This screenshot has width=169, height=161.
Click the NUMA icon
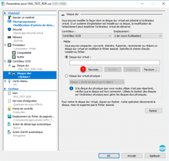(x=14, y=57)
